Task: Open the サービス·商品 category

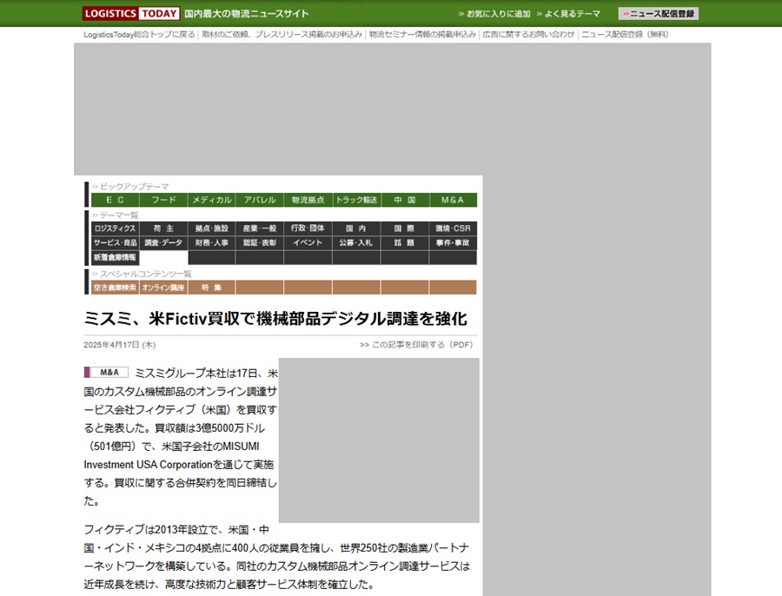Action: (x=116, y=243)
